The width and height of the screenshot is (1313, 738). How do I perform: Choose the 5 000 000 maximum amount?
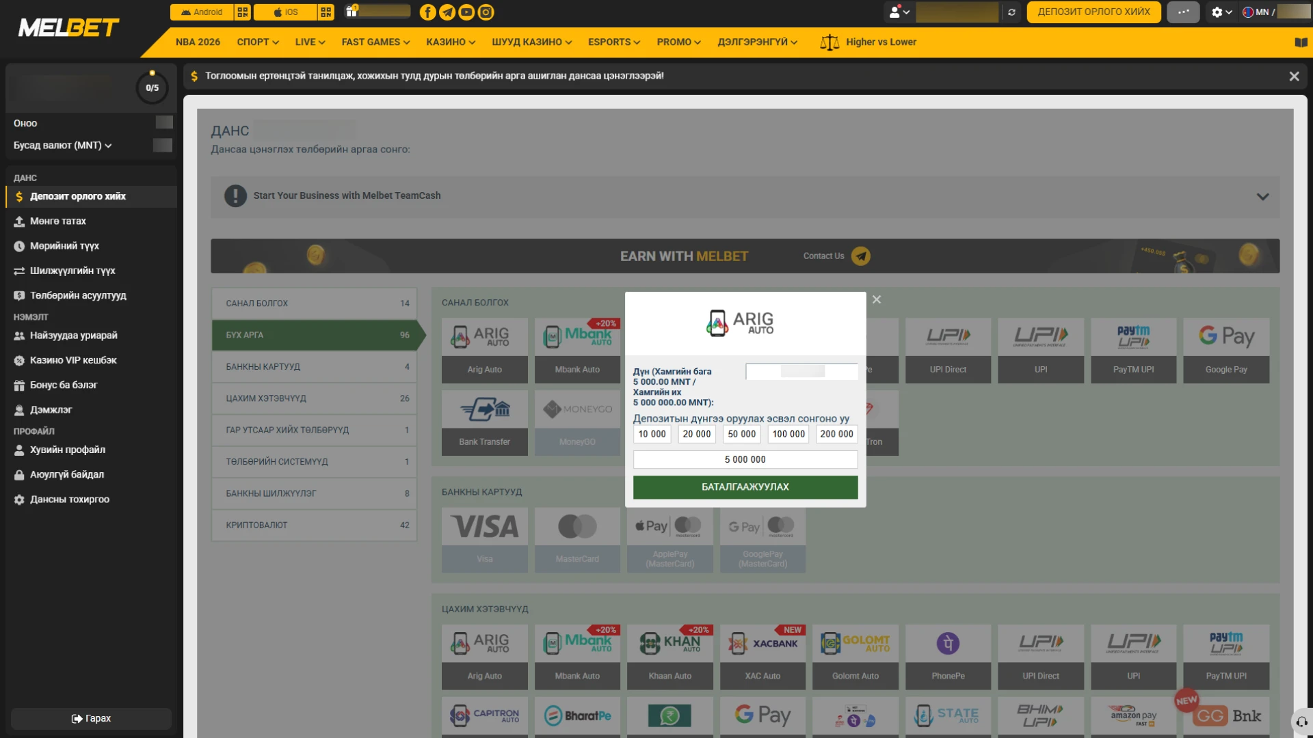pyautogui.click(x=745, y=460)
